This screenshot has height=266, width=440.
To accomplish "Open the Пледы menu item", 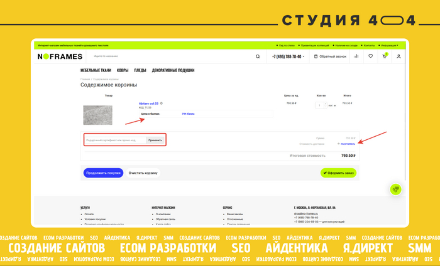I will (x=140, y=70).
